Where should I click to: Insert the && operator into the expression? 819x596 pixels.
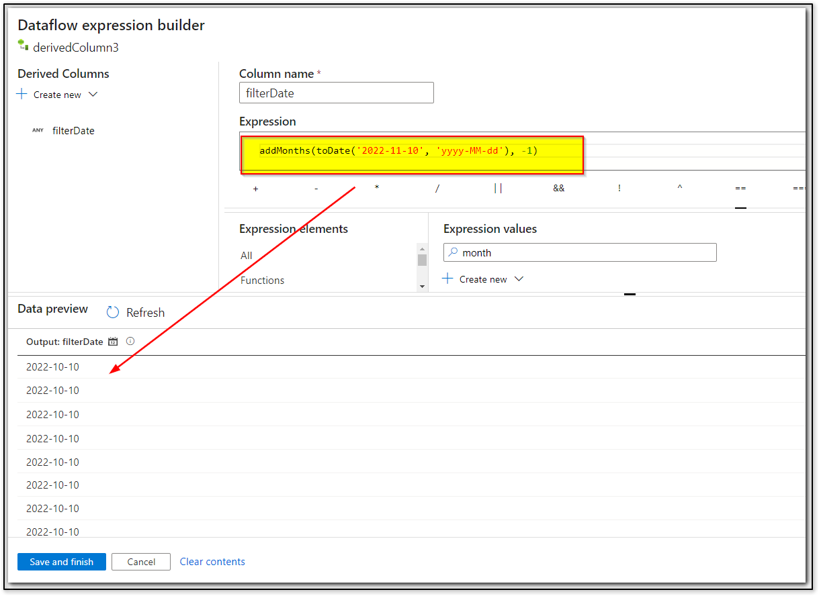(x=558, y=188)
